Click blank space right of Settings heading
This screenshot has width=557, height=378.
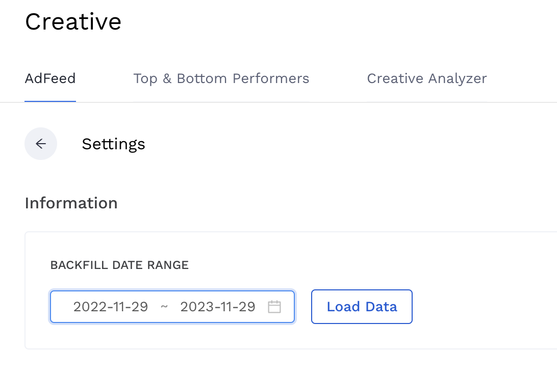pyautogui.click(x=332, y=144)
